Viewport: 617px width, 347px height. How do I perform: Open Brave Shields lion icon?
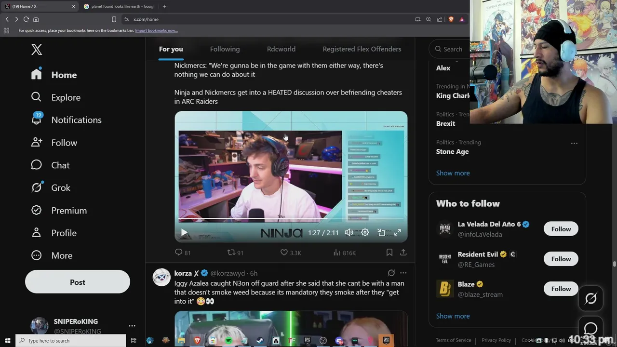click(451, 19)
